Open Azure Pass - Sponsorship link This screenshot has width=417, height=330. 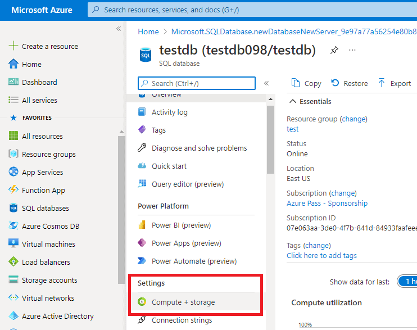point(327,203)
